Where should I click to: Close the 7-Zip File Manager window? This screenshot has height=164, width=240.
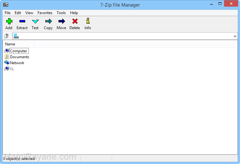[231, 4]
